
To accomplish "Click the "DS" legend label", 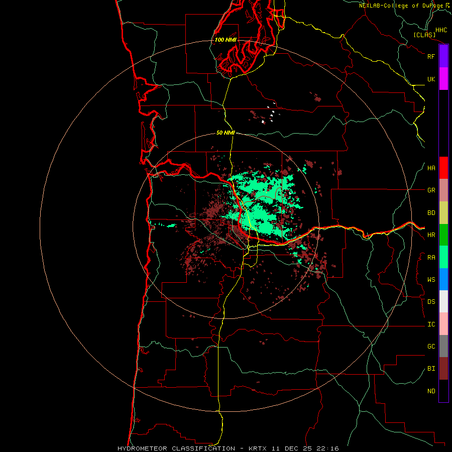I will pyautogui.click(x=431, y=301).
